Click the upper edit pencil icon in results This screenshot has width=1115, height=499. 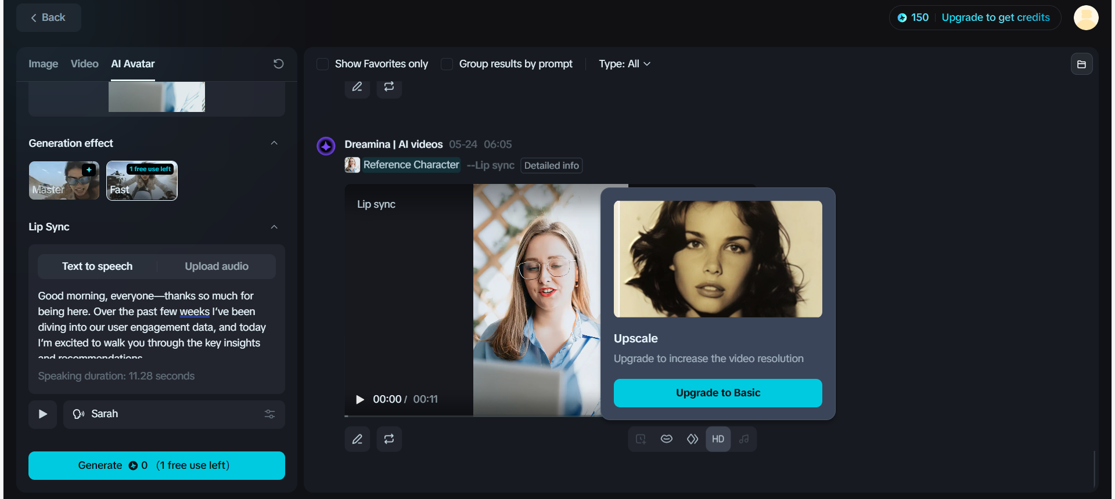tap(357, 86)
